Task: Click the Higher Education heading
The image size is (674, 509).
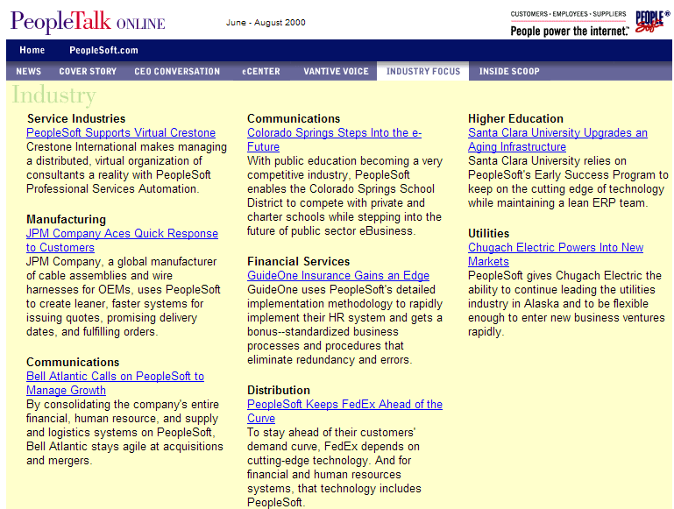Action: pos(515,118)
